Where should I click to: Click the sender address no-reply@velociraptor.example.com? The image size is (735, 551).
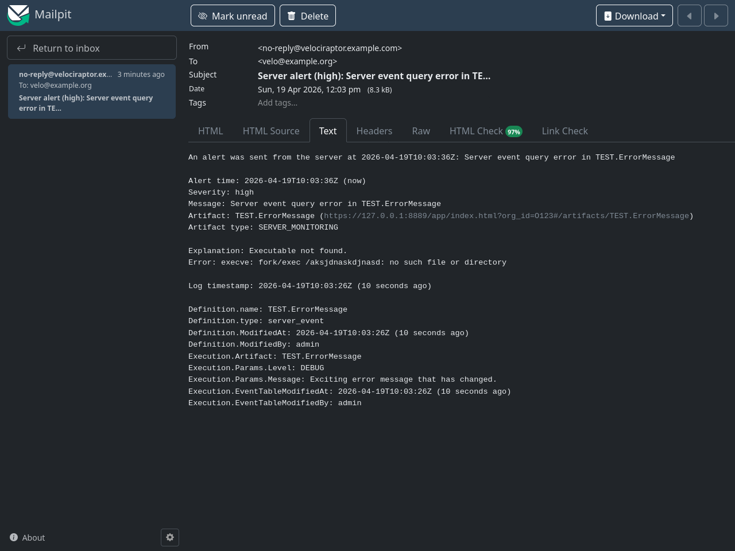point(330,48)
